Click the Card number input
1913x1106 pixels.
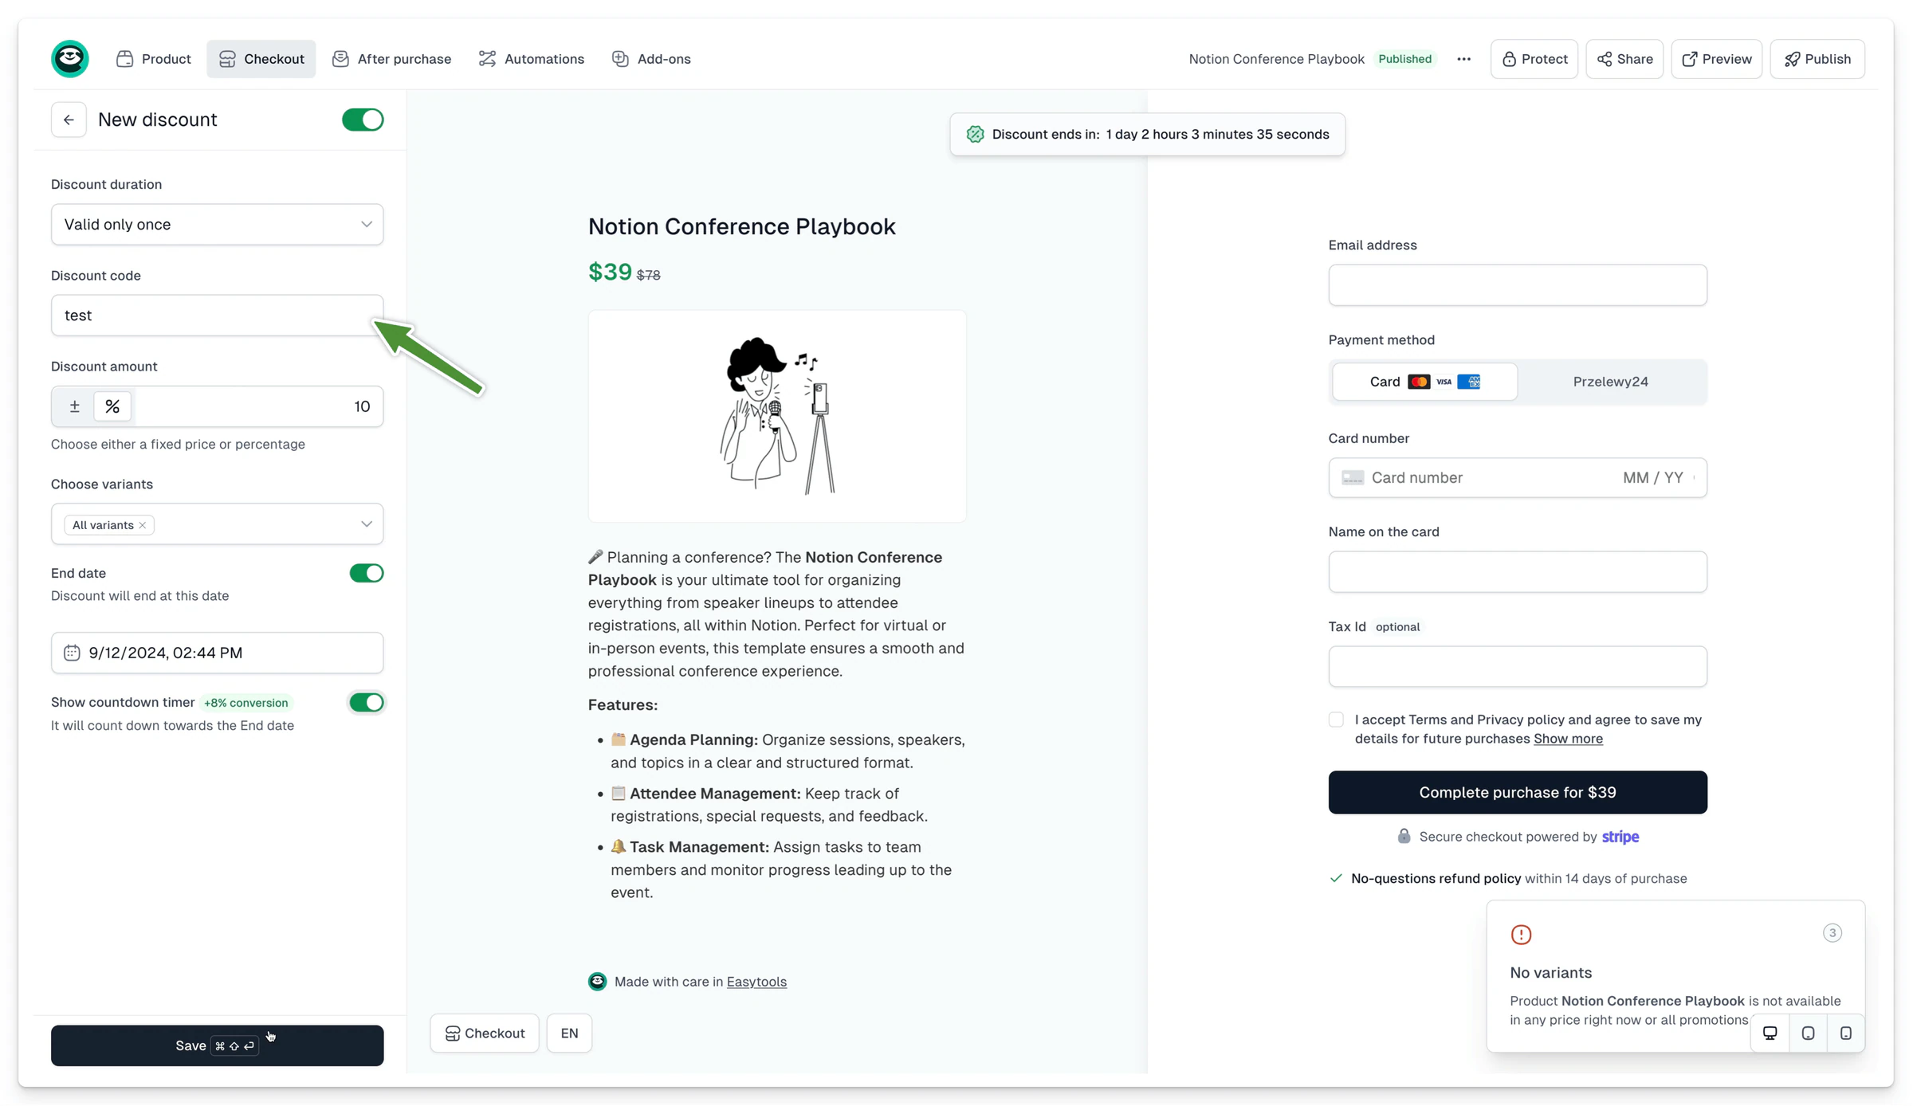tap(1518, 477)
